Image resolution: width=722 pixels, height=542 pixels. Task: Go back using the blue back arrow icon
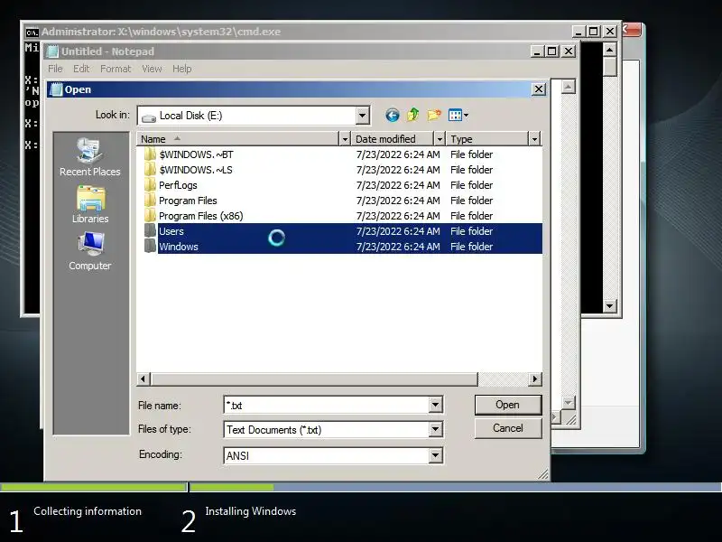[392, 115]
